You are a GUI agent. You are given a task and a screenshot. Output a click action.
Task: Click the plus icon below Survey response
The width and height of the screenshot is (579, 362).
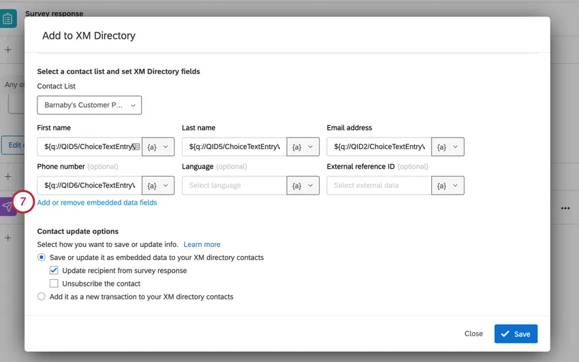tap(8, 50)
